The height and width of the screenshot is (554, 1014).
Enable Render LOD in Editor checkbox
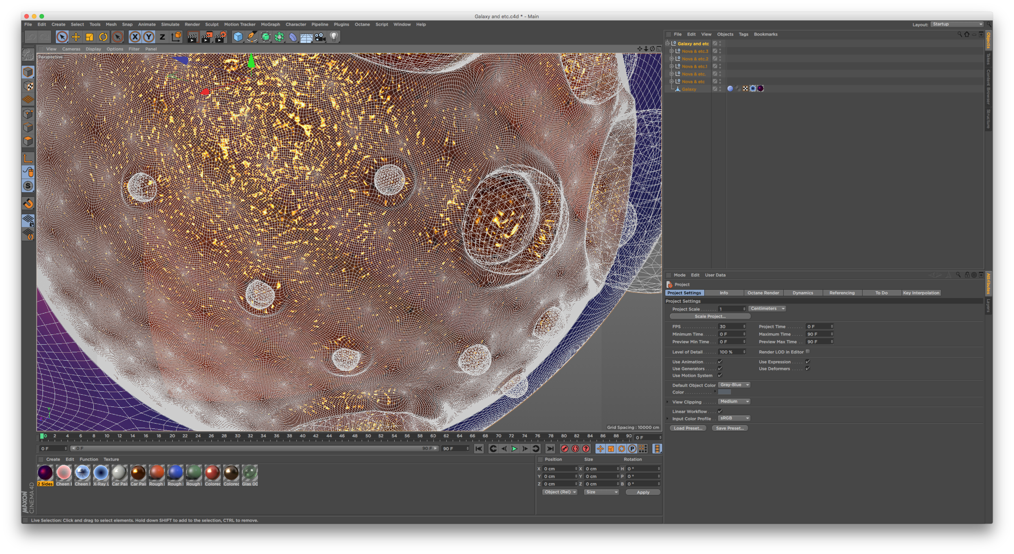(808, 351)
